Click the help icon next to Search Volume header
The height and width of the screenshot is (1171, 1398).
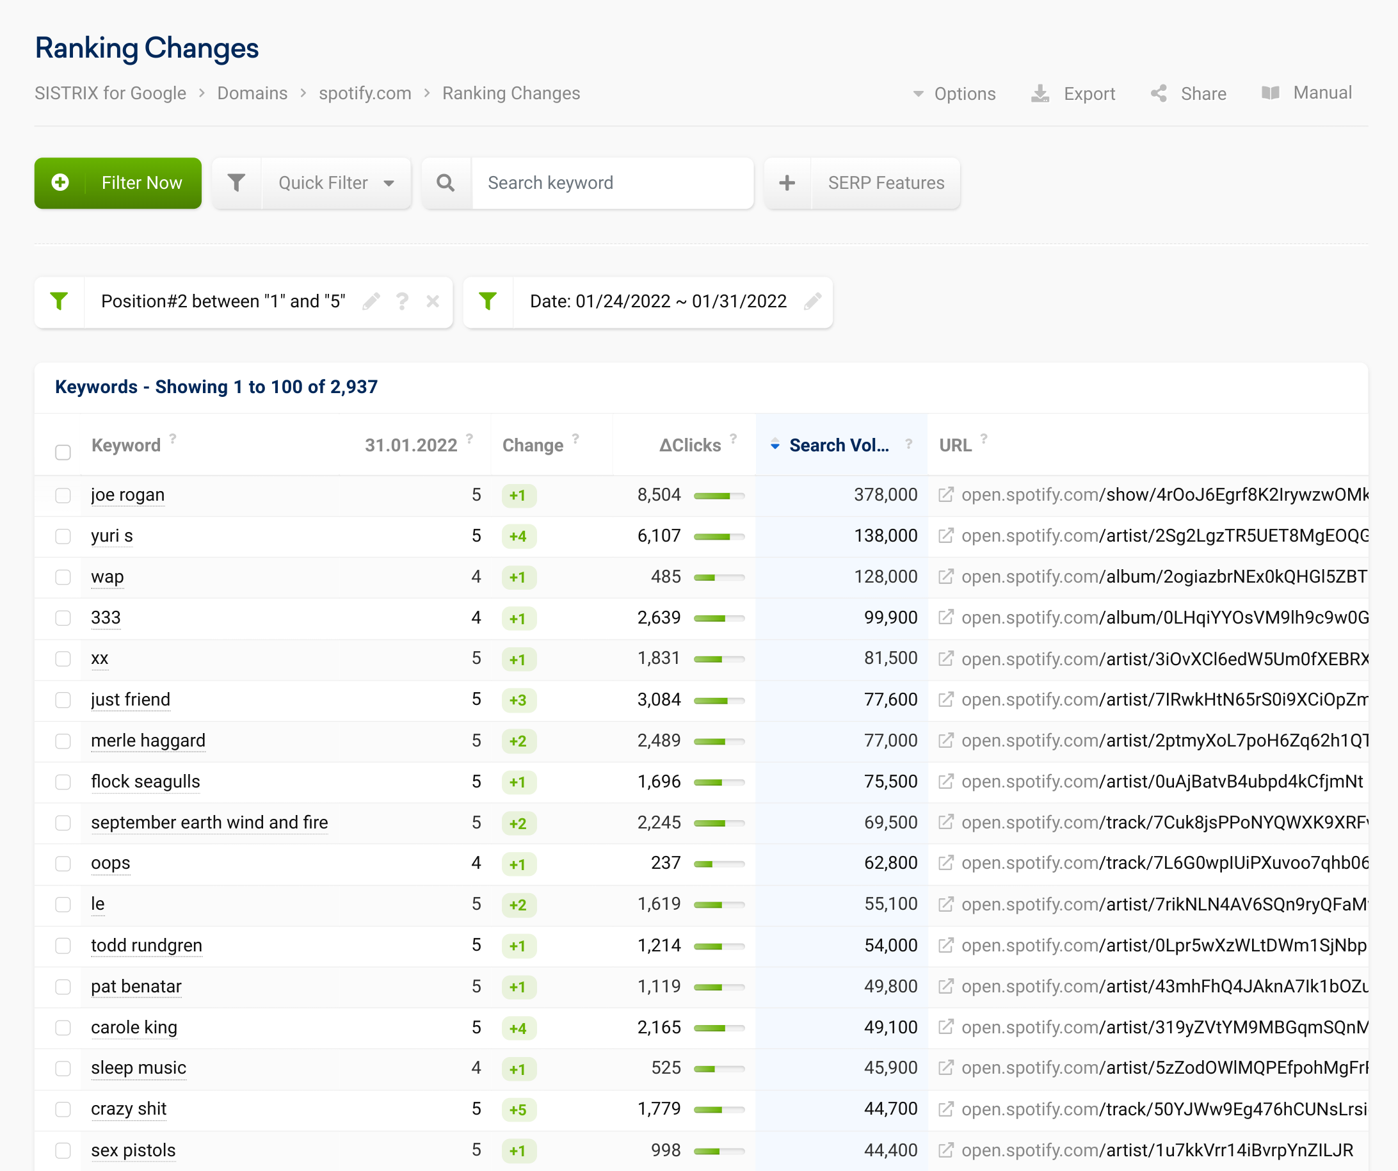coord(909,444)
